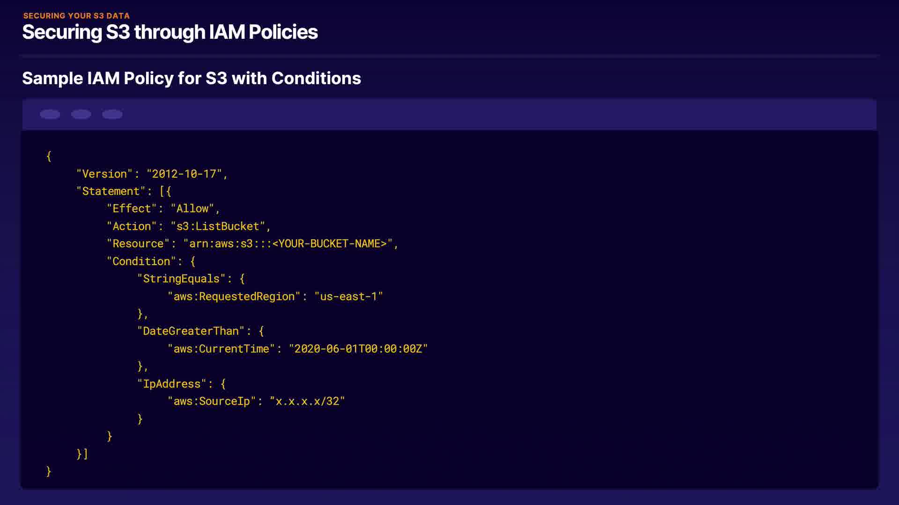Click the leftmost oval dot in code window header
The image size is (899, 505).
50,115
